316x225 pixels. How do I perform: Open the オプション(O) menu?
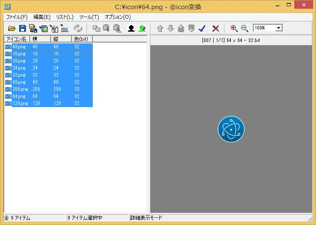coord(117,17)
